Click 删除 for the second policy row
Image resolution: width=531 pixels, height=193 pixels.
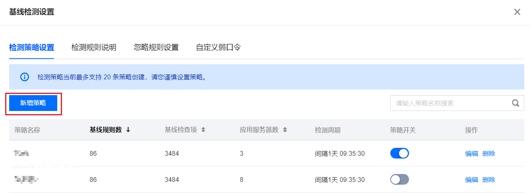coord(489,180)
